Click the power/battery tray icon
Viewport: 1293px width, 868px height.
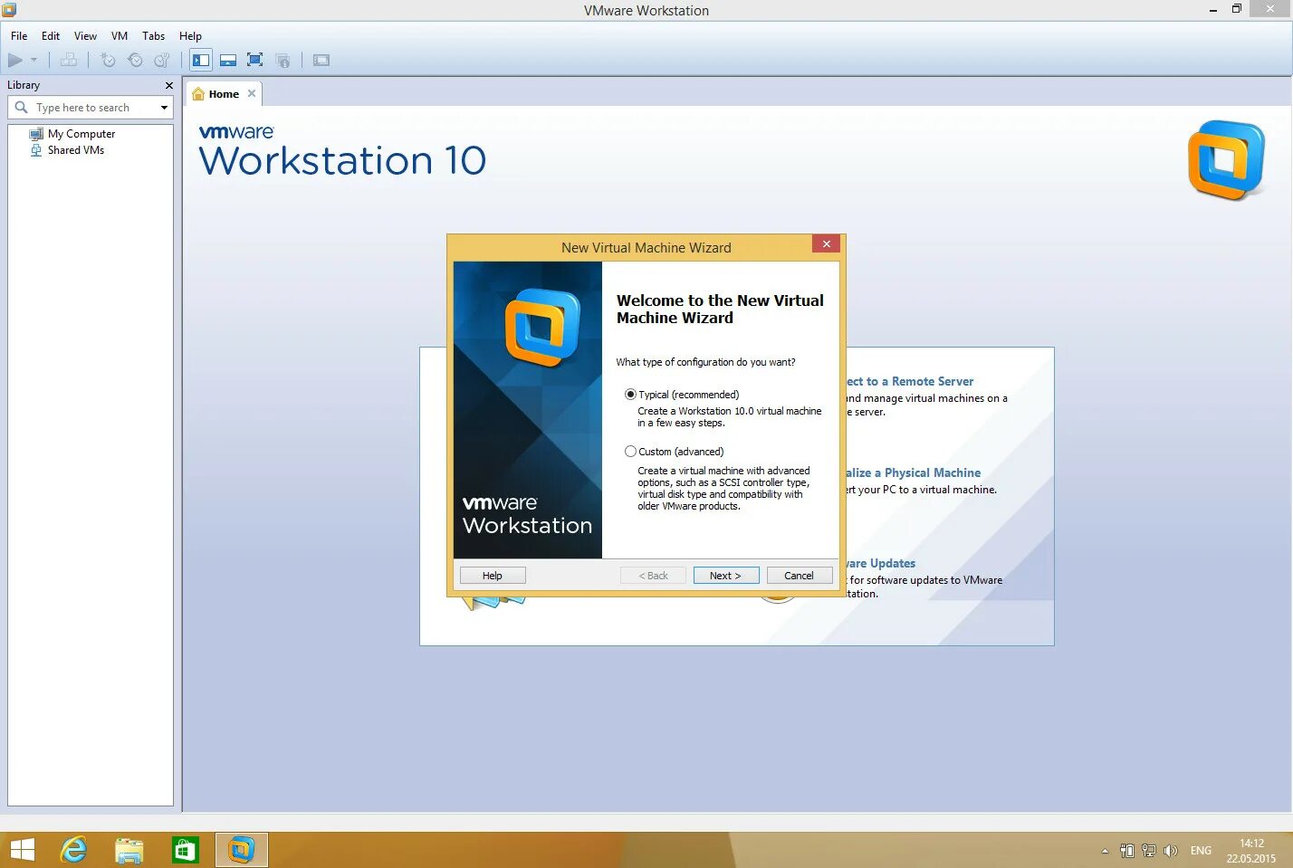point(1127,851)
